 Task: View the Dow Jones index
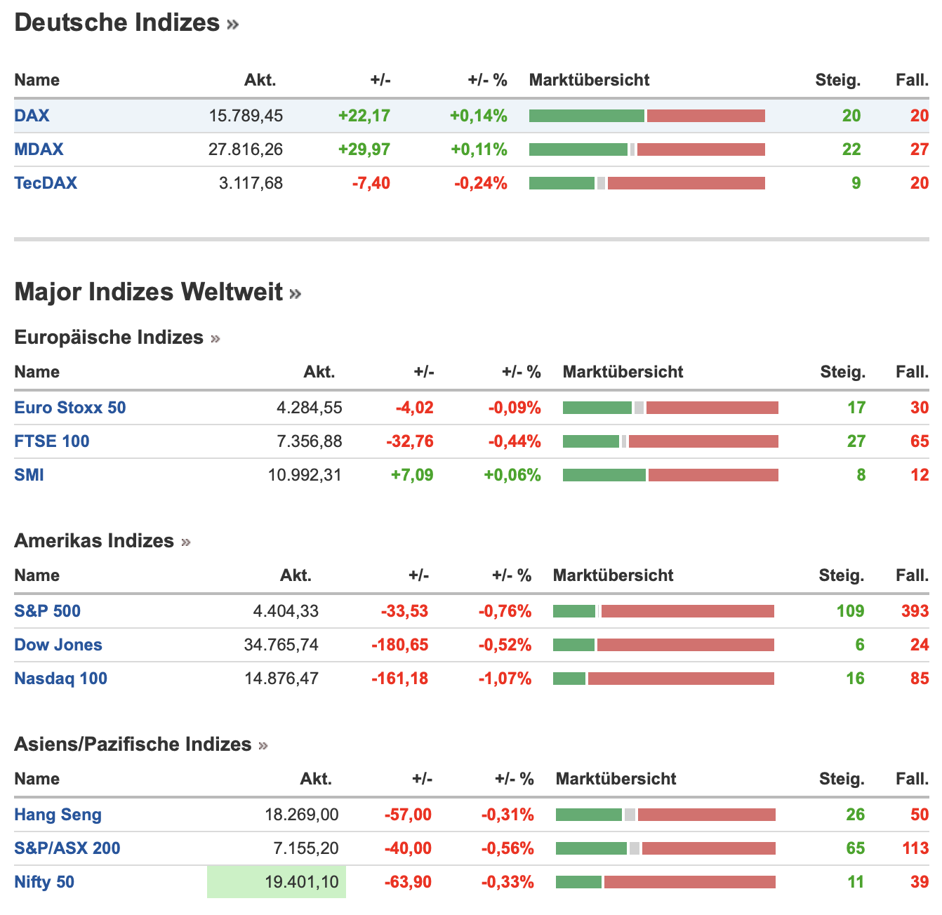tap(58, 645)
